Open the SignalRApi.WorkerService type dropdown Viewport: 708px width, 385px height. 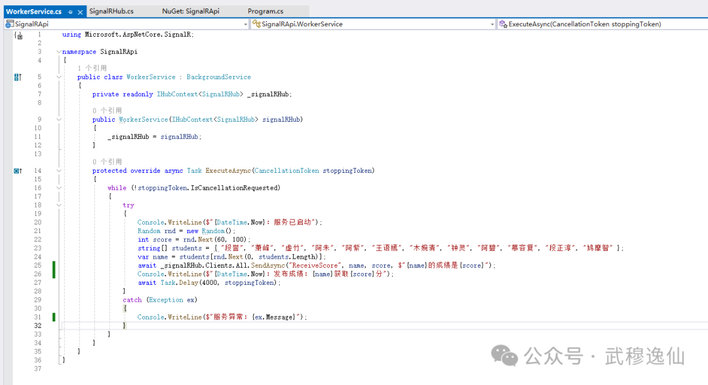(x=492, y=24)
